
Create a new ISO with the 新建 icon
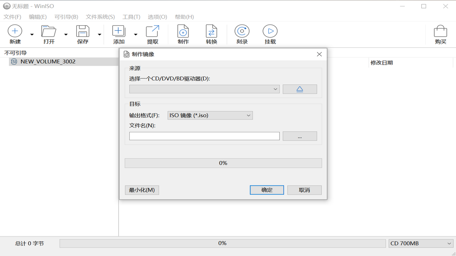(x=15, y=34)
